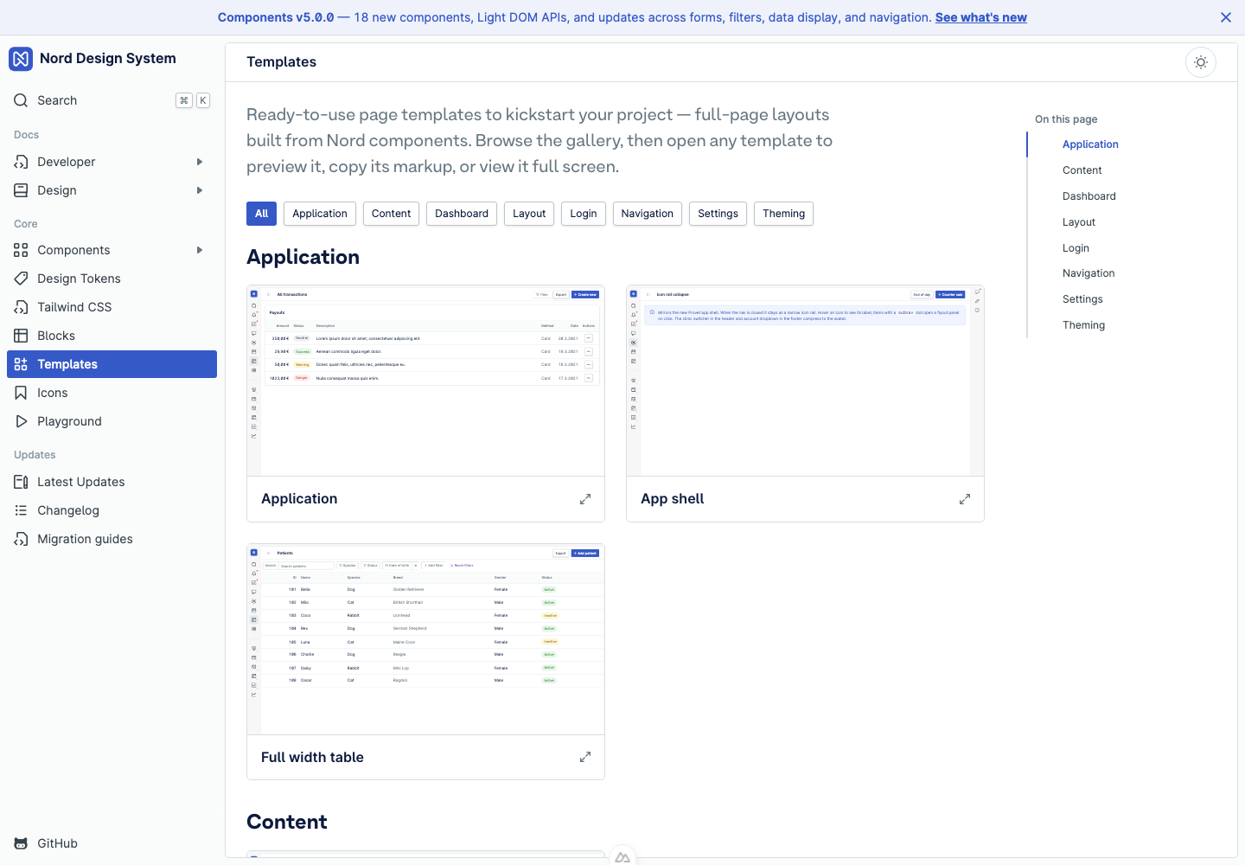
Task: Filter templates by Settings
Action: 718,214
